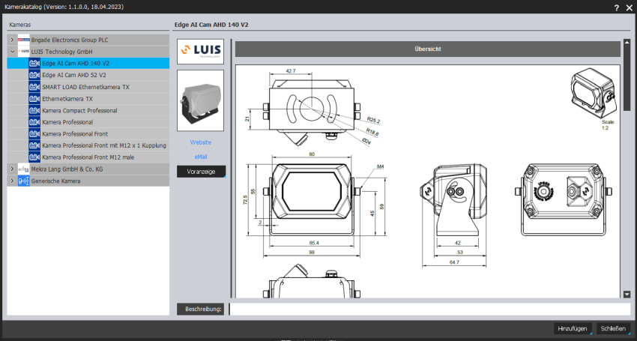Click the Beschreibung label
The height and width of the screenshot is (341, 637).
click(201, 309)
